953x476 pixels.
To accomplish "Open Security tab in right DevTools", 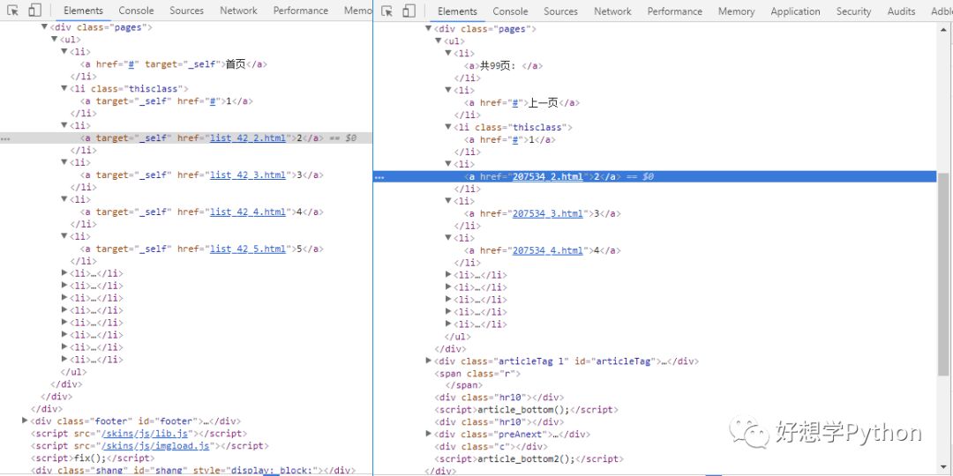I will (853, 11).
